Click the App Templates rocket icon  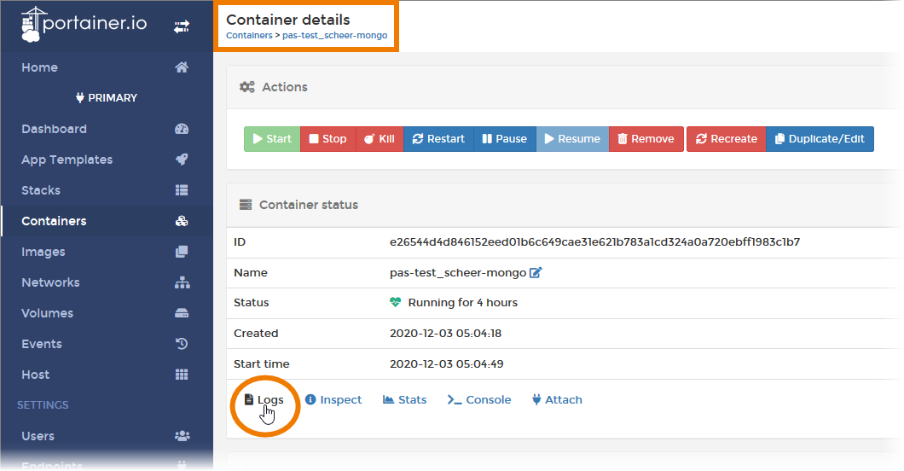(181, 160)
